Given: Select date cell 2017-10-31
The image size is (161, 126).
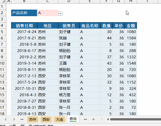Looking at the screenshot, I should 24,89.
